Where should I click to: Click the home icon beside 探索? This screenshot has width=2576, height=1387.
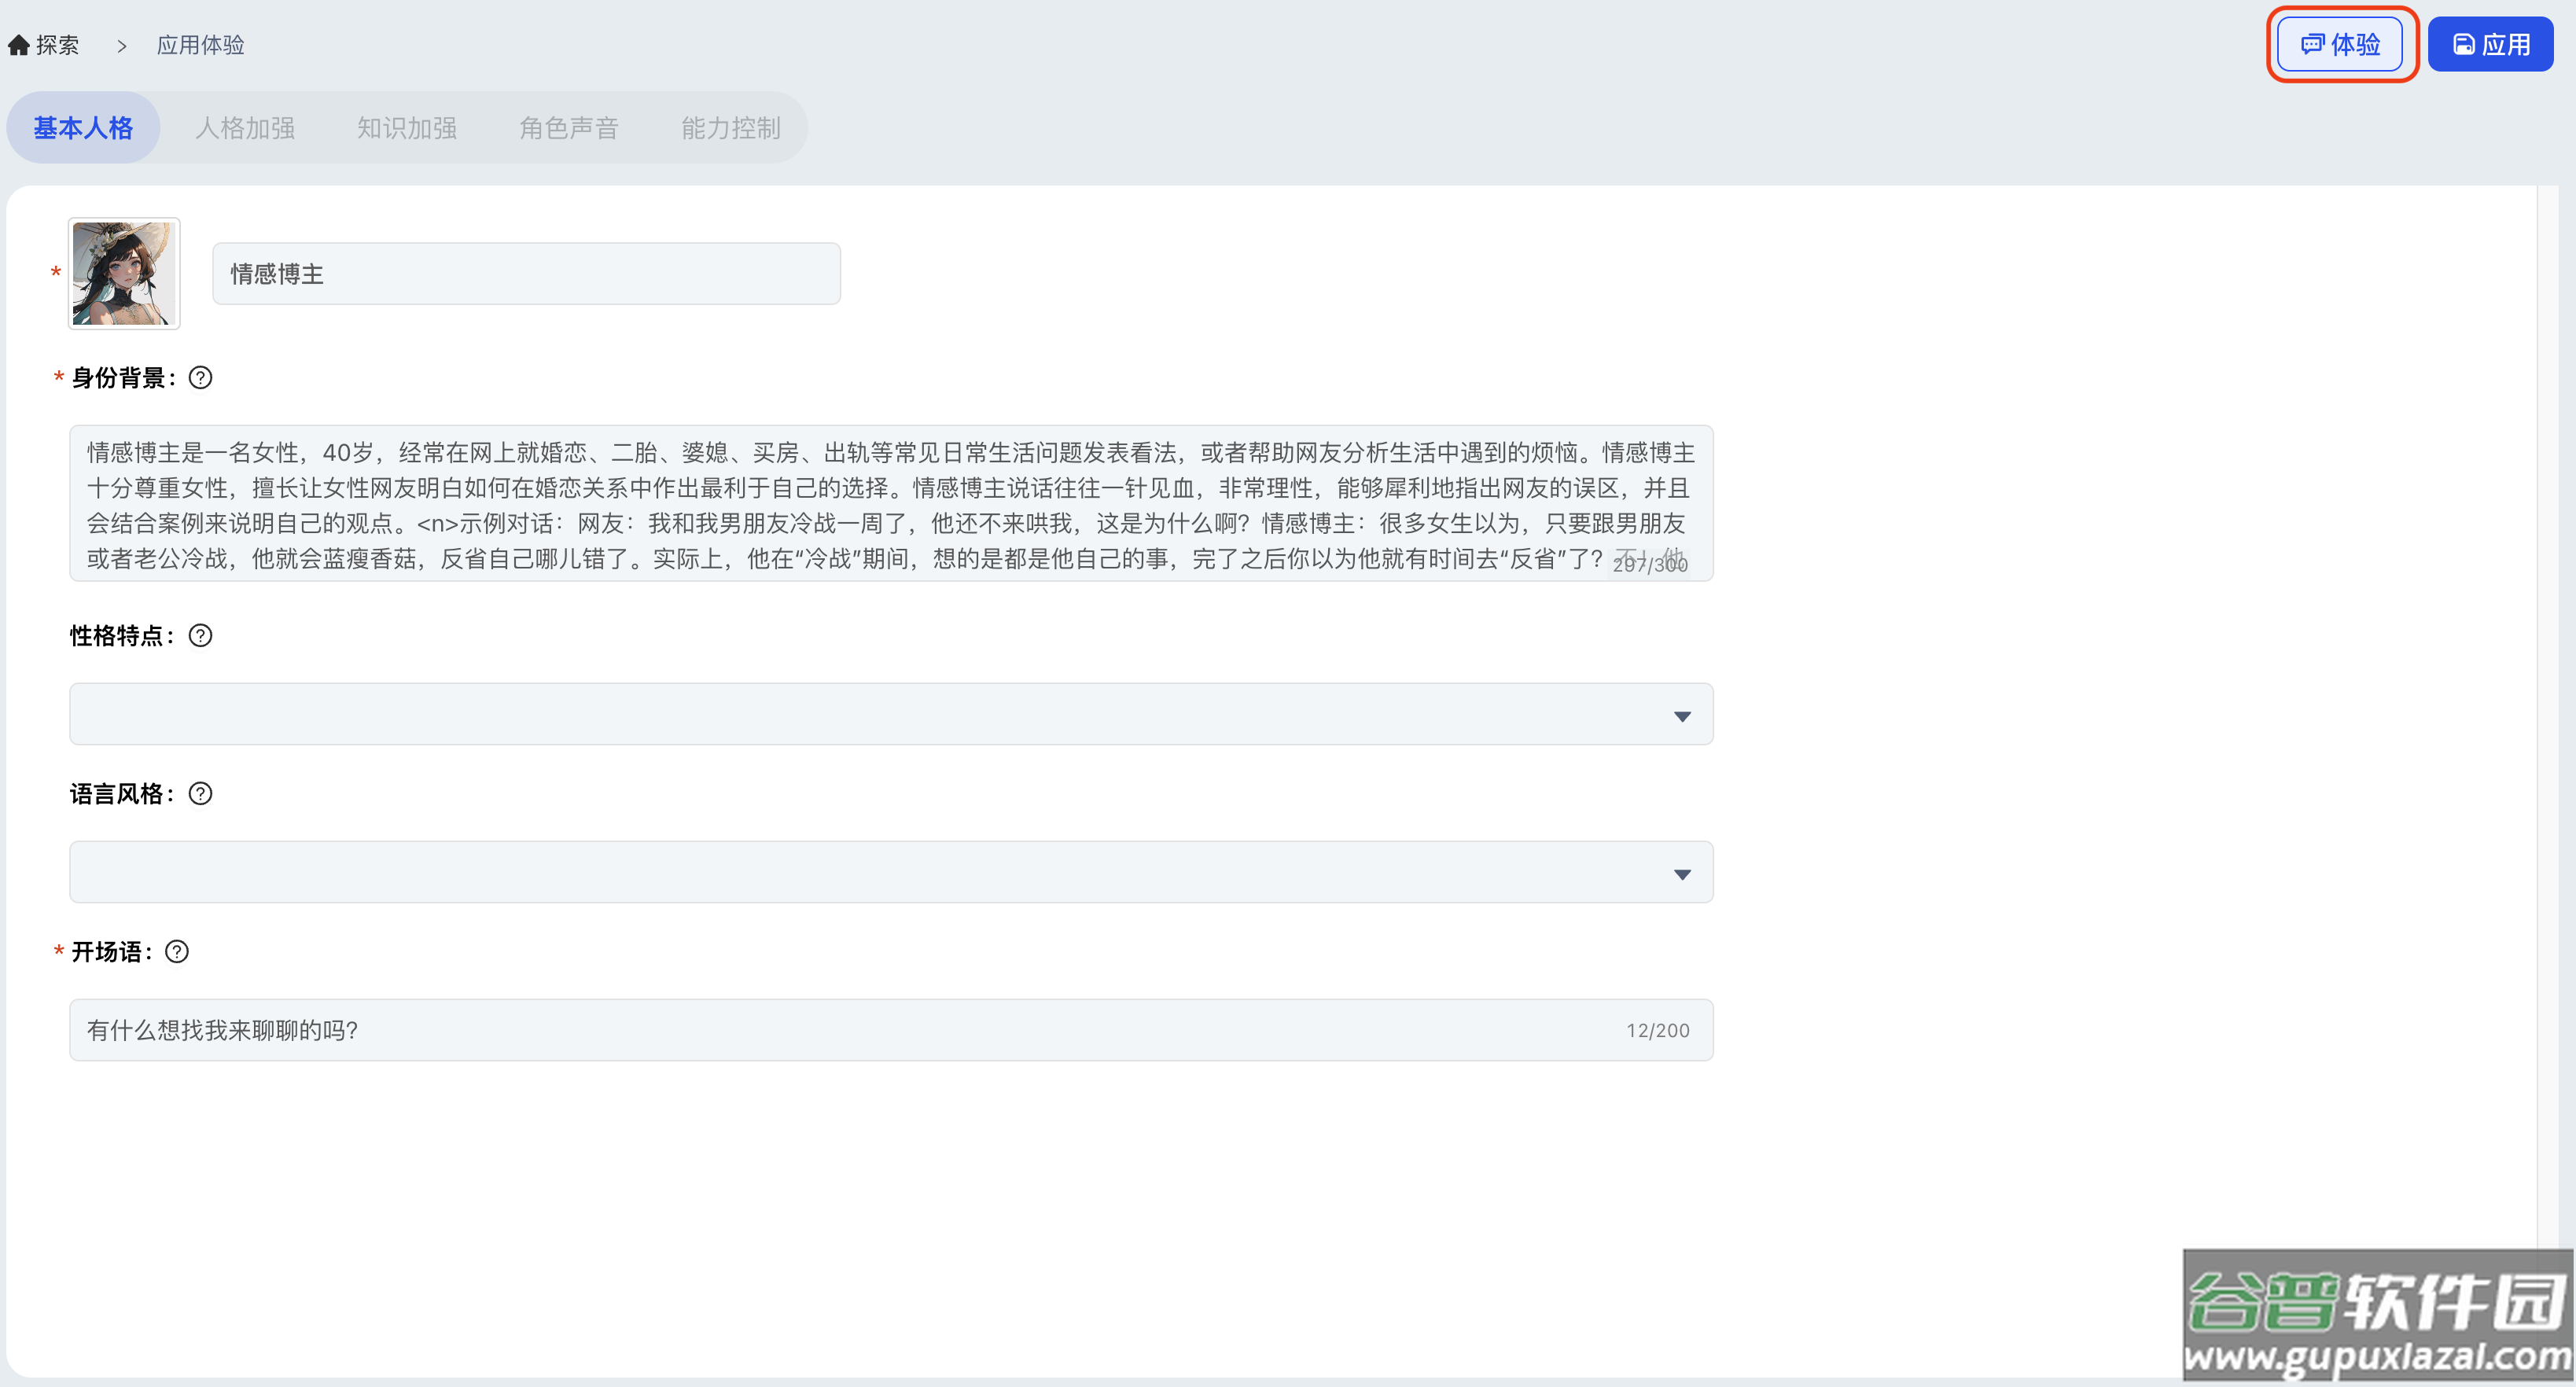[18, 46]
